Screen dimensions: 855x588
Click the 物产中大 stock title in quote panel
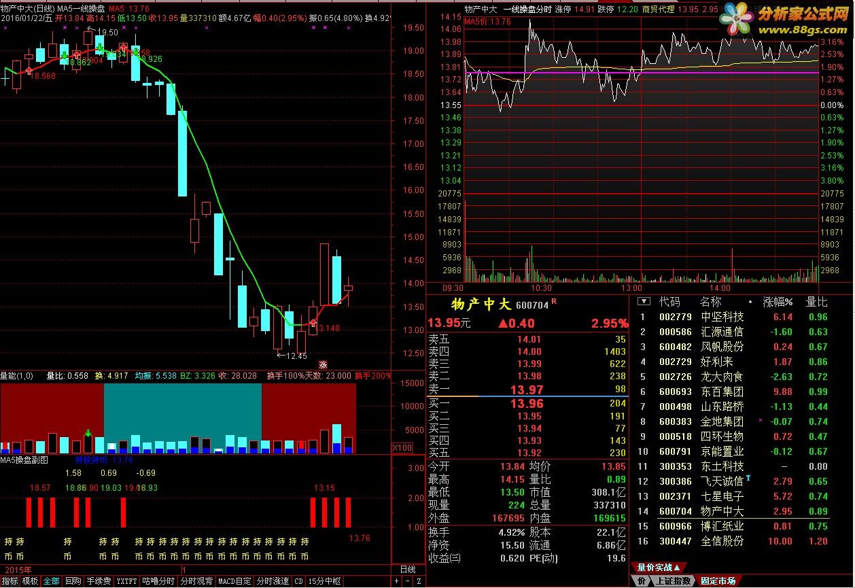[481, 305]
